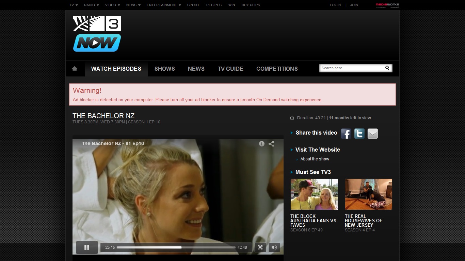Click the Visit The Website heading
465x261 pixels.
[x=318, y=150]
